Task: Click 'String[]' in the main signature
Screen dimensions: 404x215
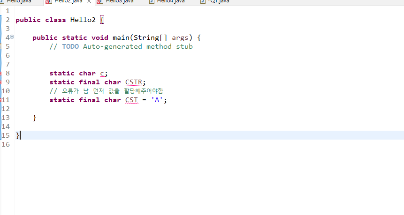Action: pyautogui.click(x=150, y=37)
